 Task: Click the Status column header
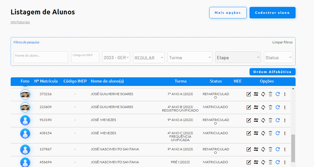click(216, 81)
